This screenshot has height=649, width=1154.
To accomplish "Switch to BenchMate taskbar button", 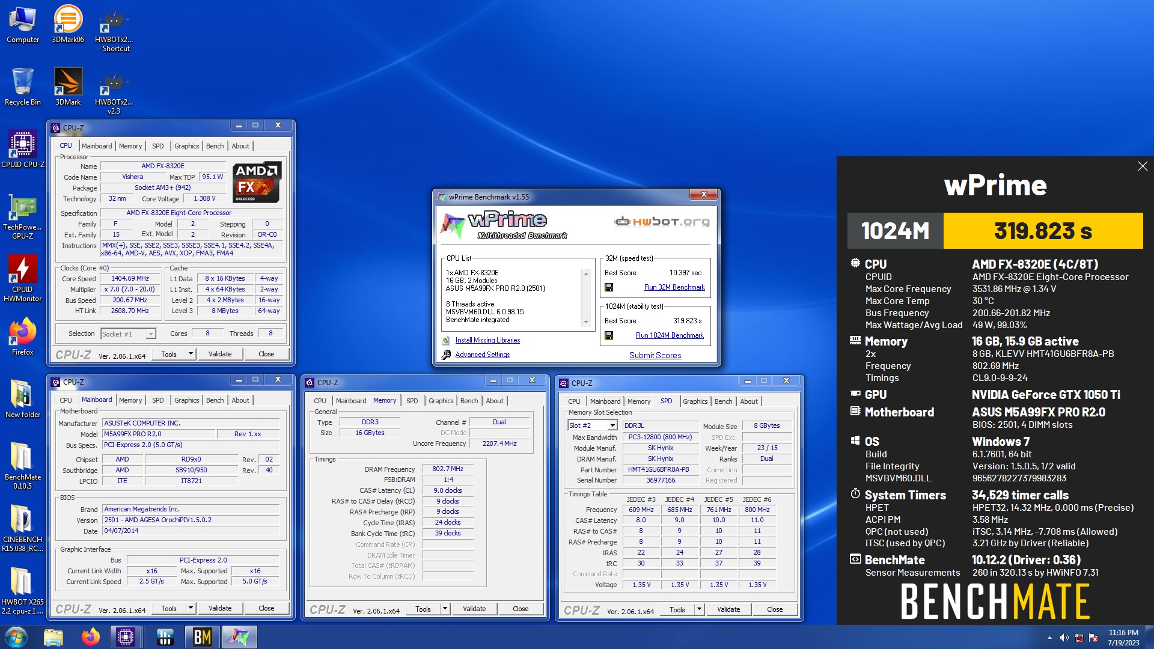I will [202, 637].
